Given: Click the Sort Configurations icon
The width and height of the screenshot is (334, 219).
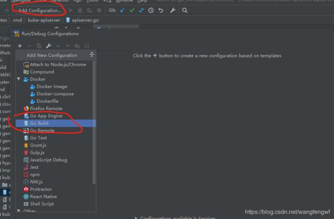Looking at the screenshot, I should 87,46.
